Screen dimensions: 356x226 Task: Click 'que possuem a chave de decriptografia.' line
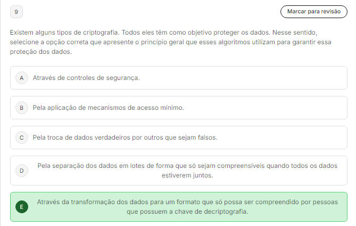(x=187, y=212)
